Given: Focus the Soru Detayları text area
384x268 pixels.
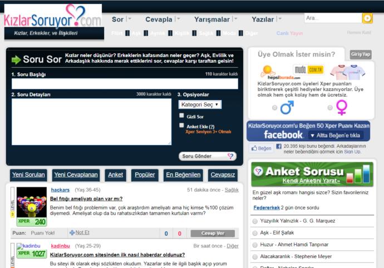Looking at the screenshot, I should pos(91,122).
